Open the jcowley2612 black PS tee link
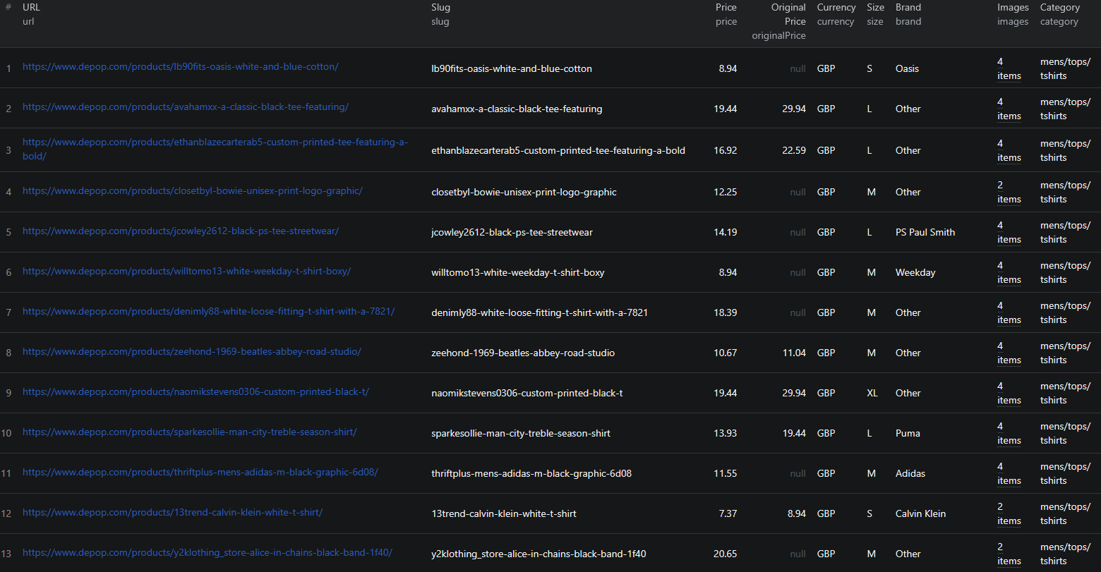1101x572 pixels. [x=180, y=231]
